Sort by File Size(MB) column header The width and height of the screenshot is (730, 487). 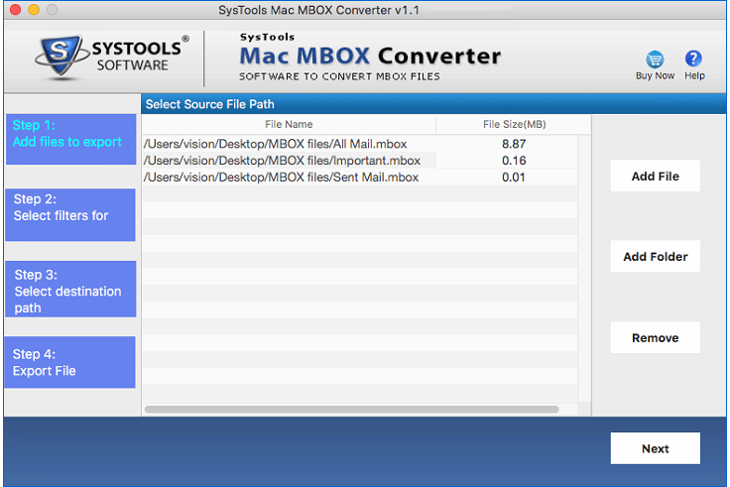(514, 125)
